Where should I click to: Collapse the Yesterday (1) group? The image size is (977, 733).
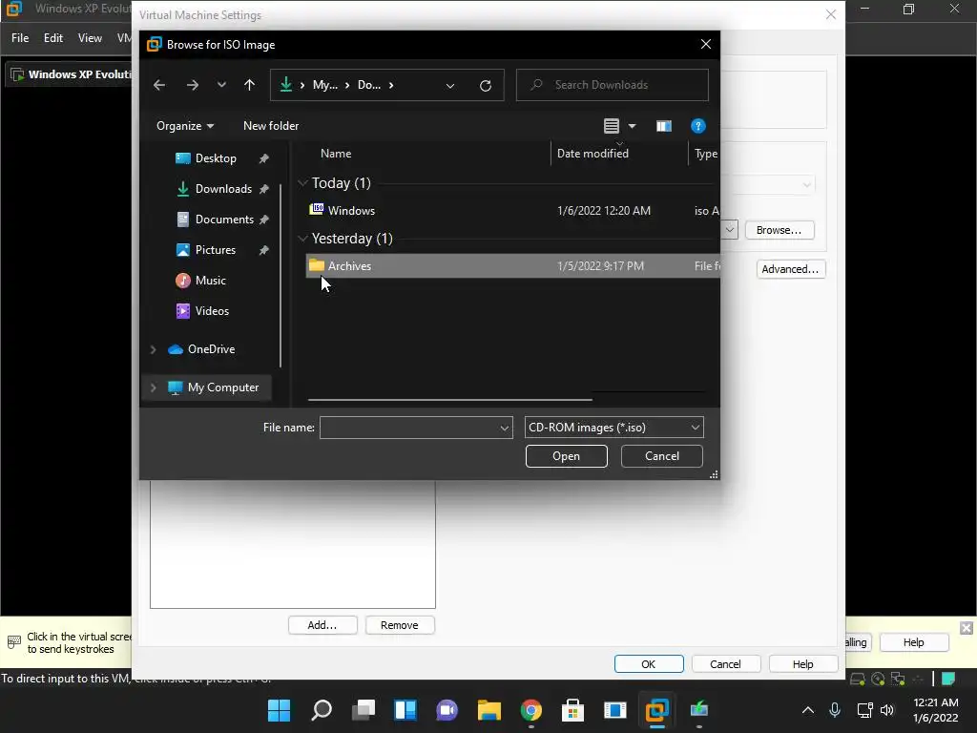click(302, 239)
